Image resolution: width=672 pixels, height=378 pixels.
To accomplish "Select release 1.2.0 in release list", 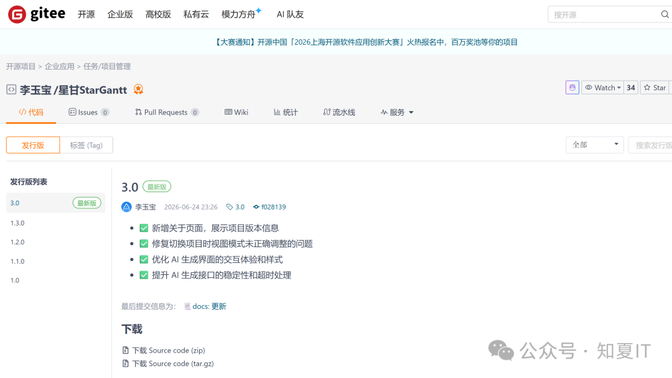I will click(17, 242).
